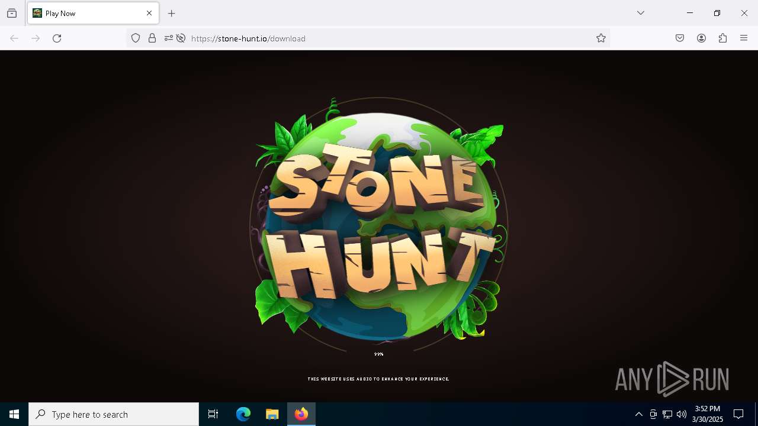Bookmark this page with star icon
Image resolution: width=758 pixels, height=426 pixels.
[x=601, y=38]
